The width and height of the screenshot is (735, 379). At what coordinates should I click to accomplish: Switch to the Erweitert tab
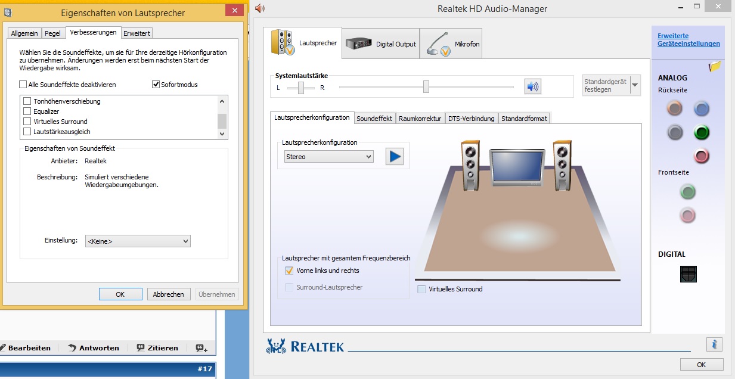(137, 33)
